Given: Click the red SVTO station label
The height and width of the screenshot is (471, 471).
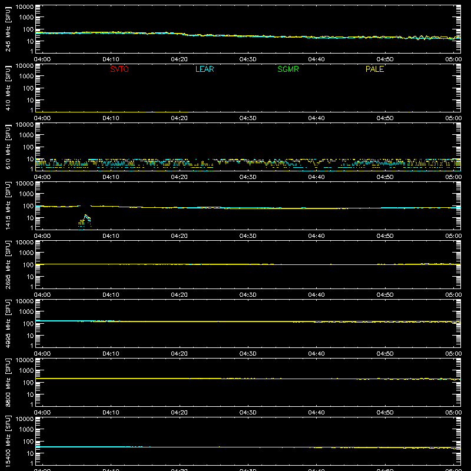Looking at the screenshot, I should (x=120, y=69).
